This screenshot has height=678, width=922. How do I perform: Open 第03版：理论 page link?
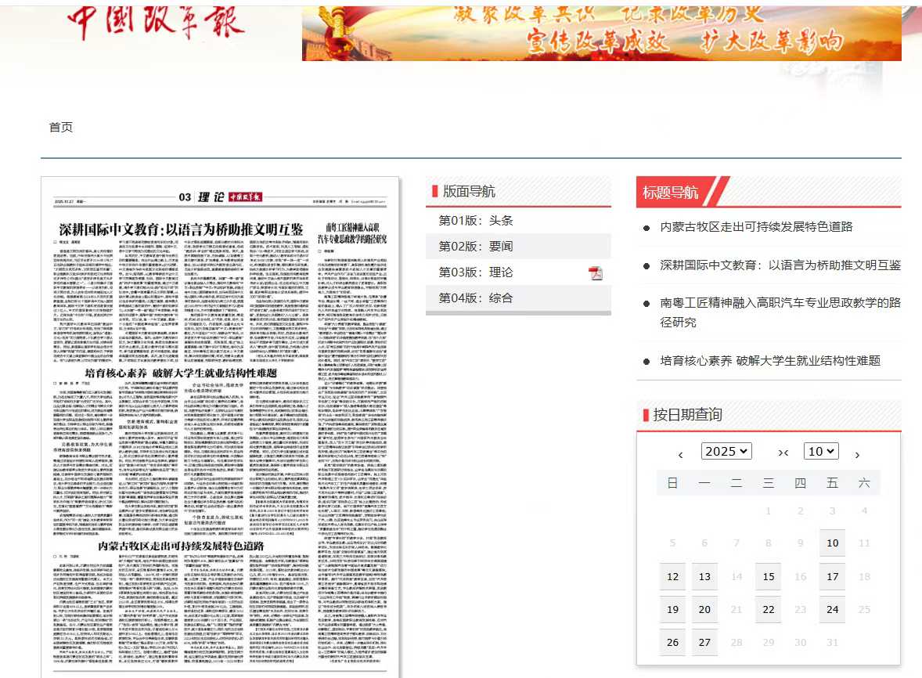(x=476, y=272)
